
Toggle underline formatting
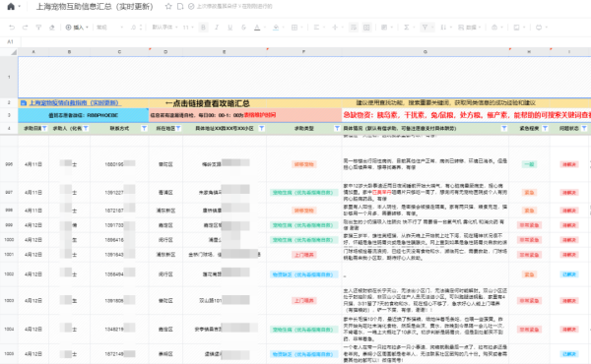(x=230, y=28)
